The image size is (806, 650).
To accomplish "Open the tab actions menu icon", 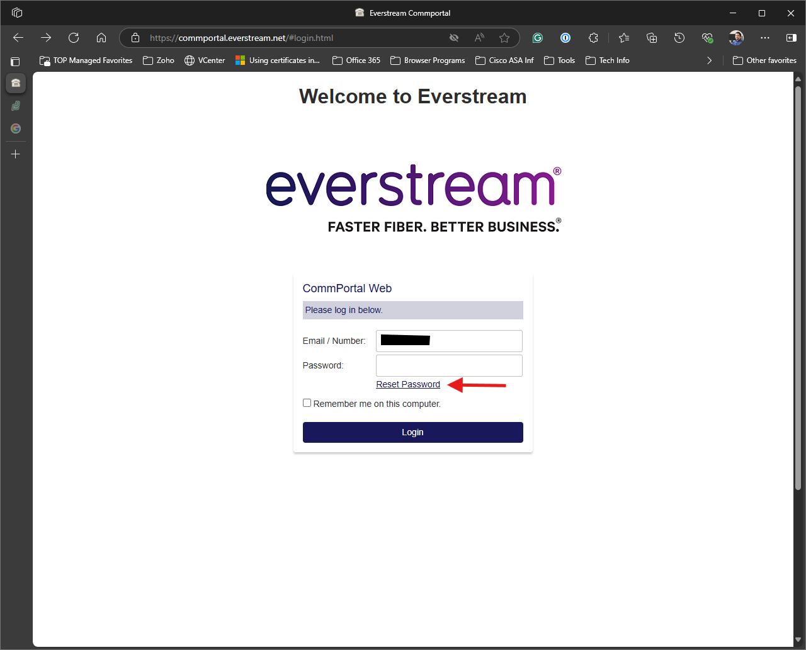I will point(16,61).
